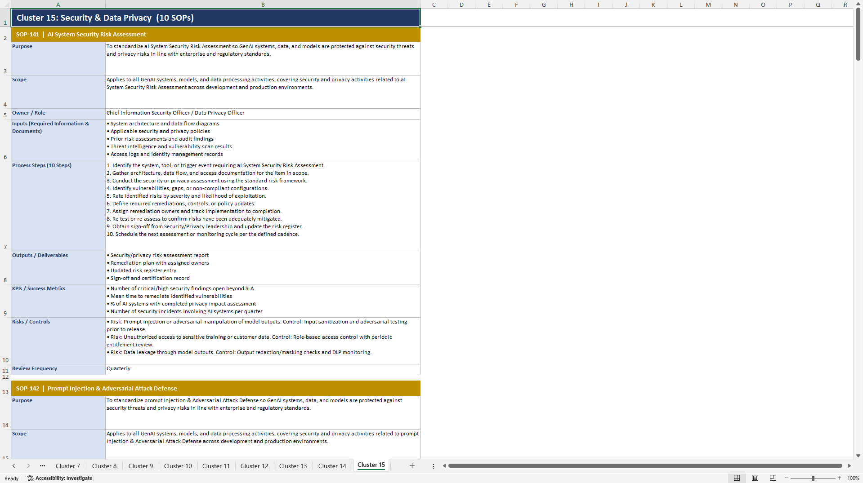Click the zoom in plus button

839,478
